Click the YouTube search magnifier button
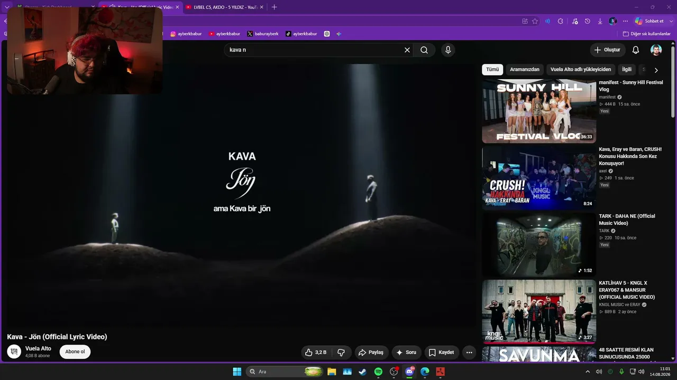The image size is (677, 380). pyautogui.click(x=424, y=50)
